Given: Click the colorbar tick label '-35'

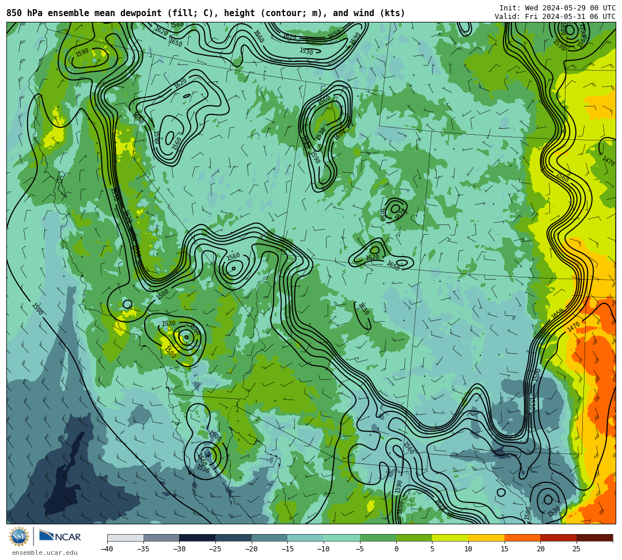Looking at the screenshot, I should tap(143, 549).
